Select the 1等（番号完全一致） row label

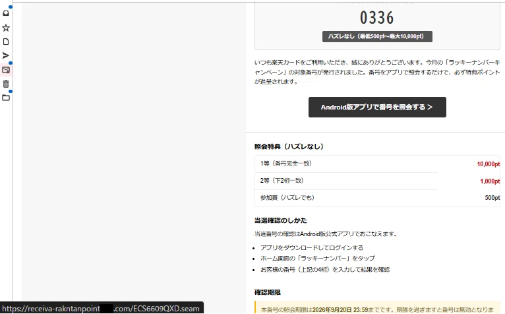(286, 164)
